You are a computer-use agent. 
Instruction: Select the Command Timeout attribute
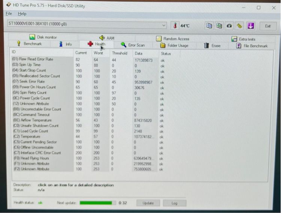[x=31, y=114]
